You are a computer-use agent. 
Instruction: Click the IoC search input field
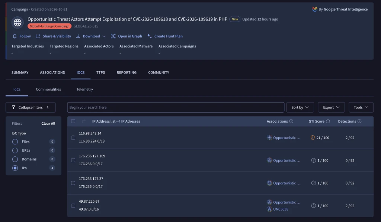176,107
